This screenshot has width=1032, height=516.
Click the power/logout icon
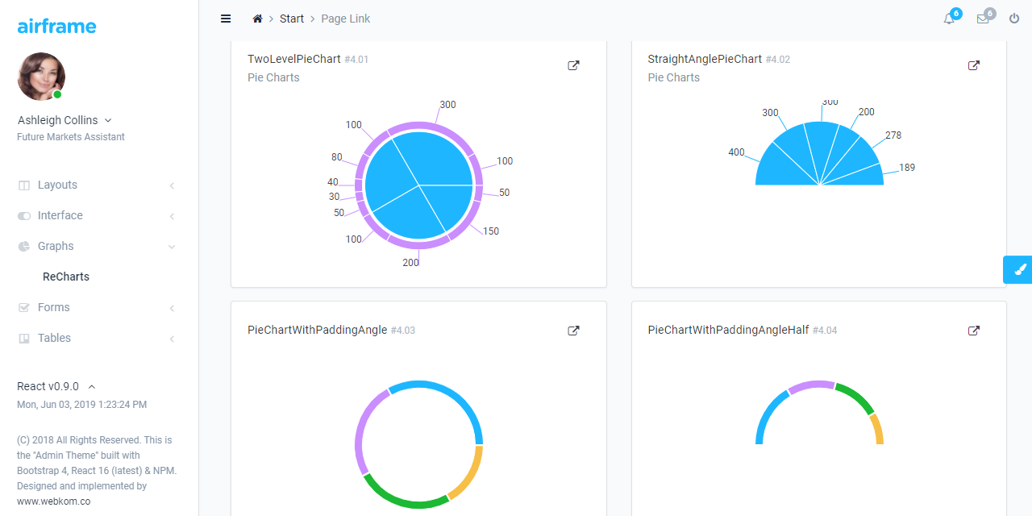1014,18
